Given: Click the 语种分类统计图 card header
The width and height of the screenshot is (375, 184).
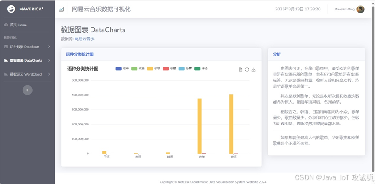Looking at the screenshot, I should 161,54.
